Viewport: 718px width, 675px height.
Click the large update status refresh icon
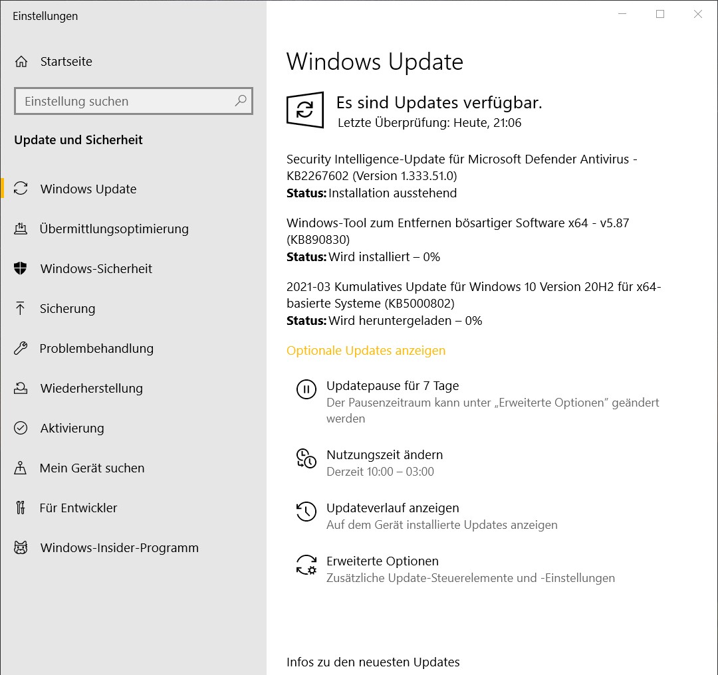(305, 110)
